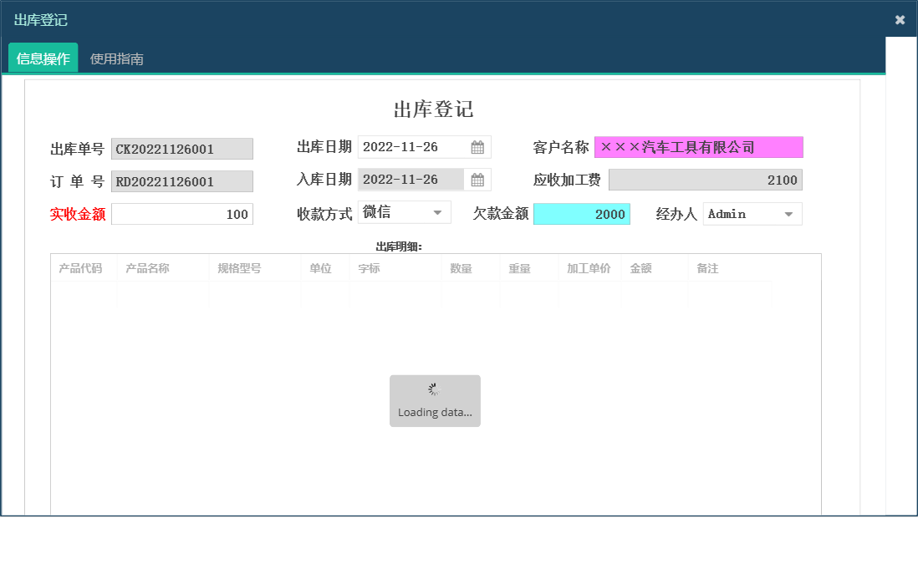Viewport: 918px width, 574px height.
Task: Click the 出库单号 field showing CK20221126001
Action: (182, 149)
